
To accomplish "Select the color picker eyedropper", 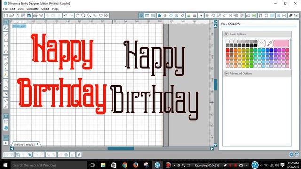I will [269, 44].
